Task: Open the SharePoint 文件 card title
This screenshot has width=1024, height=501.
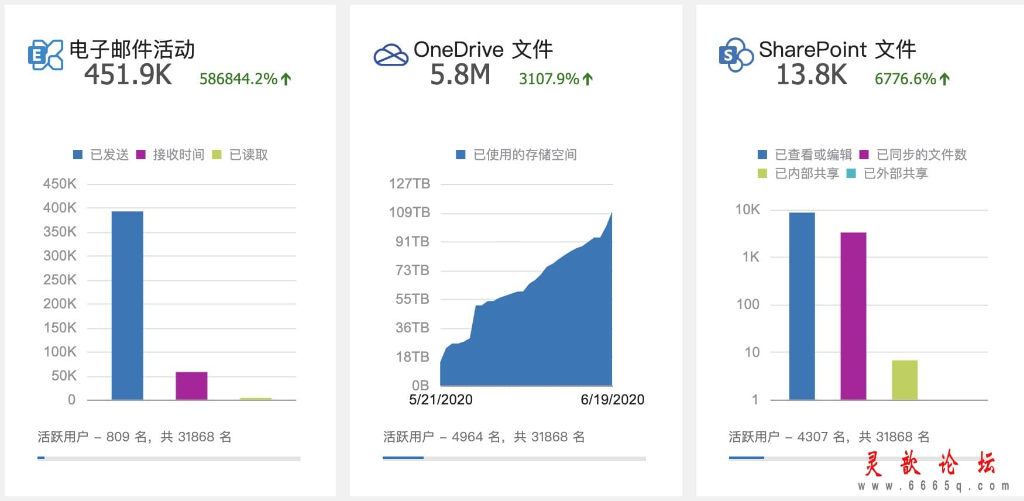Action: pos(837,50)
